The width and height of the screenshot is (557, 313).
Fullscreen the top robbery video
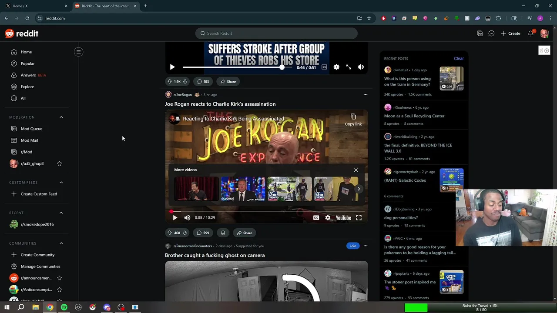349,67
